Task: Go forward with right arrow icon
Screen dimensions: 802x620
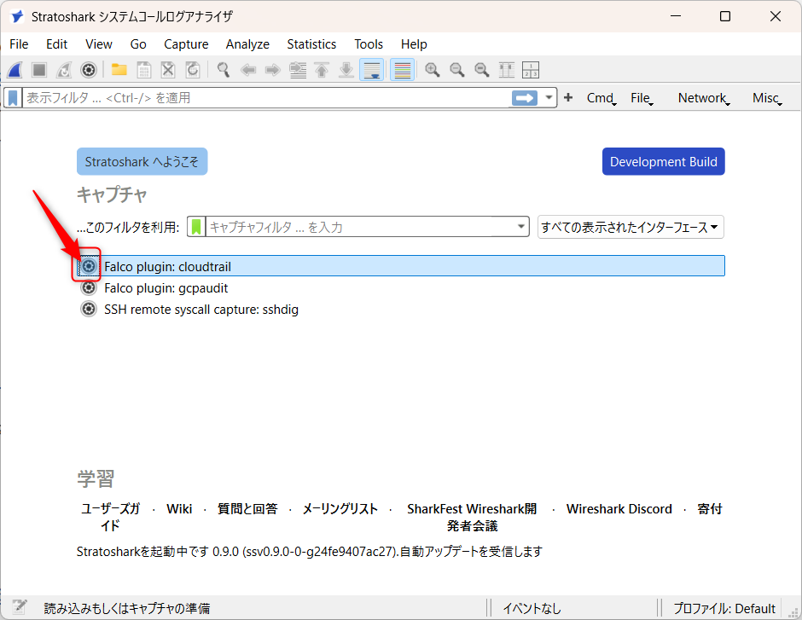Action: (x=273, y=70)
